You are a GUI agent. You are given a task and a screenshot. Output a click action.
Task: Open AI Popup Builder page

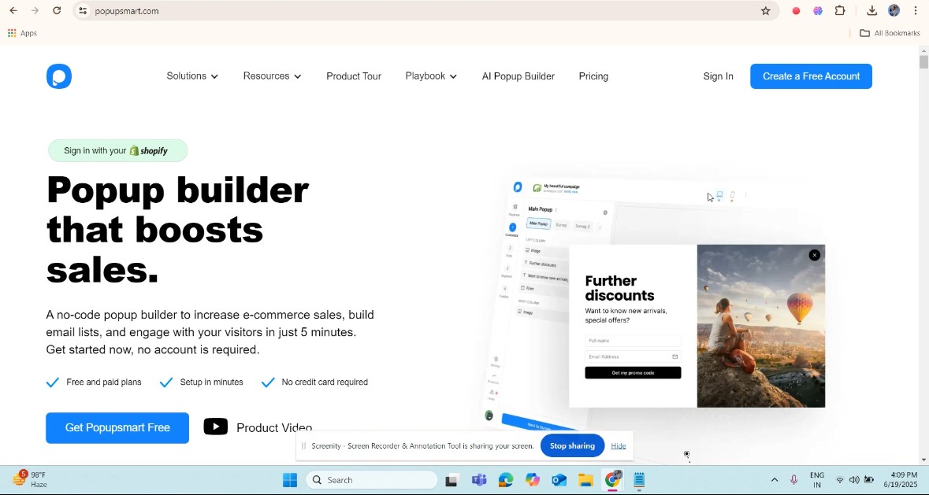(x=518, y=76)
